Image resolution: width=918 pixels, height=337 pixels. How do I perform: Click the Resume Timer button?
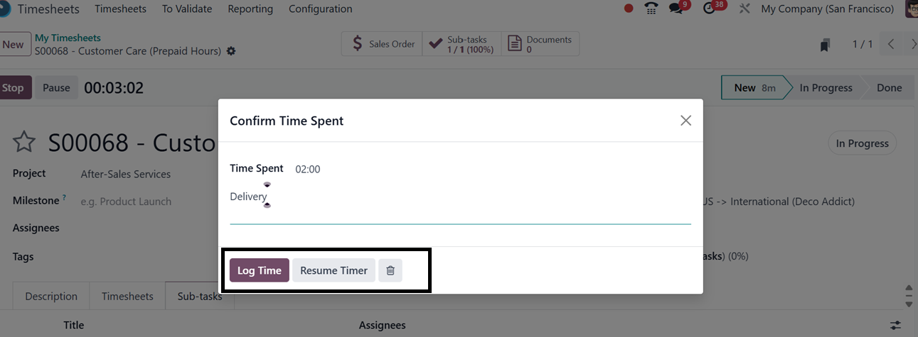pyautogui.click(x=333, y=270)
